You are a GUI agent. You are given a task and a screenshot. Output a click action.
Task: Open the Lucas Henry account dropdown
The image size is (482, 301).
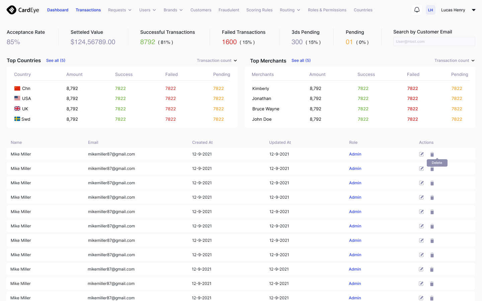click(473, 10)
